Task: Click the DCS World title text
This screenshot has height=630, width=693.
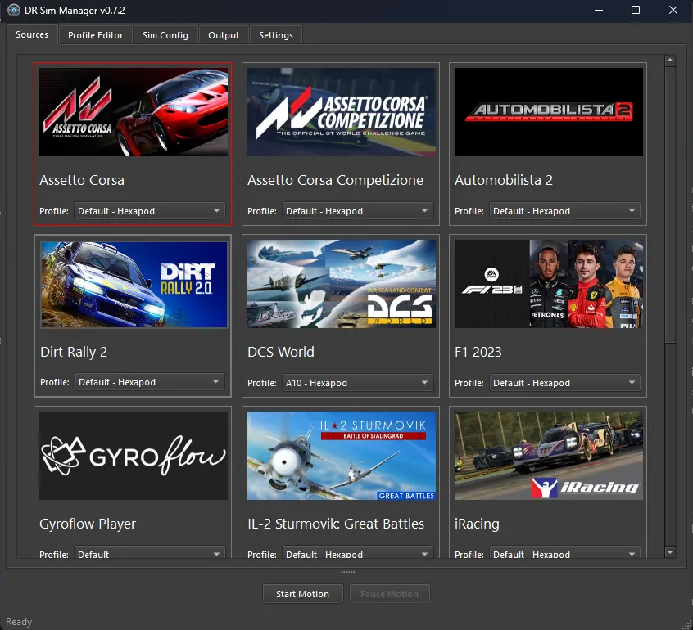Action: [281, 352]
